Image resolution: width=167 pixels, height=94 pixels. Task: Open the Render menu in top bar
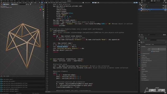point(8,1)
